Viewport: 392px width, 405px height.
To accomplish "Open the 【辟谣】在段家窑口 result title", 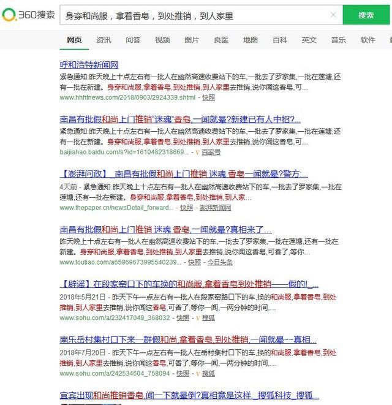I will (189, 284).
